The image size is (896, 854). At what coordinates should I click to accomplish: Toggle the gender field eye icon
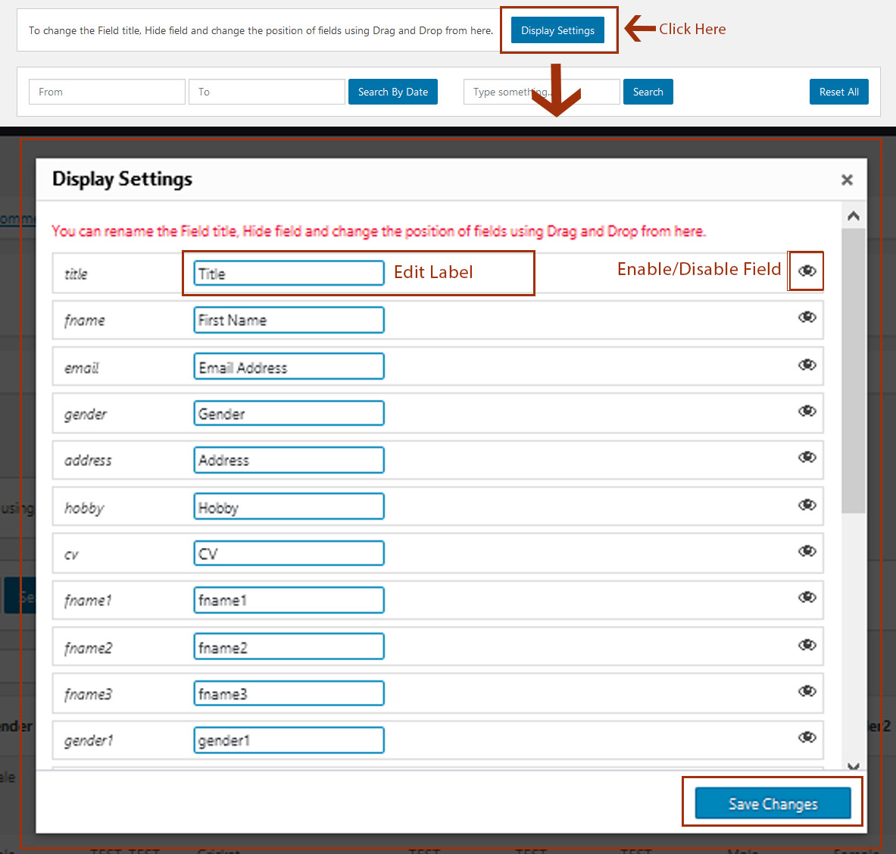pyautogui.click(x=807, y=411)
